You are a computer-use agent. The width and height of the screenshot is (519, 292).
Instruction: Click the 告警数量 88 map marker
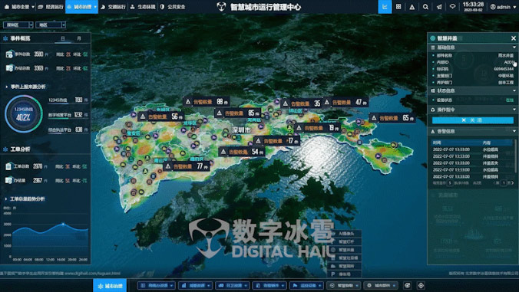click(207, 102)
